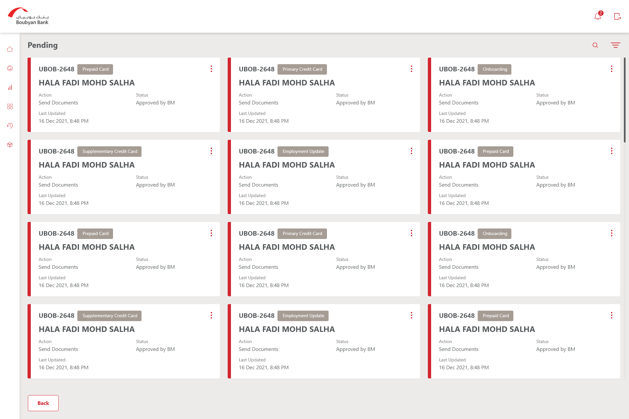
Task: Select the four-squares grid sidebar icon
Action: [10, 107]
